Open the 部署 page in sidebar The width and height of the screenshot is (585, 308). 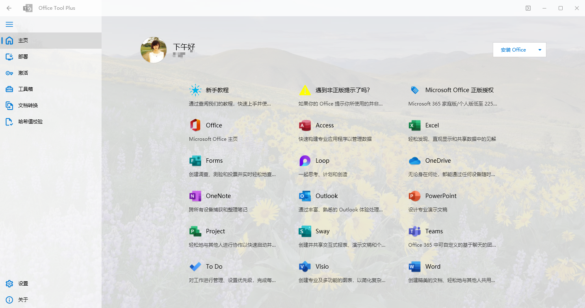coord(23,57)
